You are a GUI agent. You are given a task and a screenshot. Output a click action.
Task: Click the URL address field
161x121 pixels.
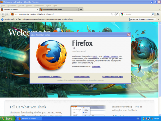[x=62, y=14]
